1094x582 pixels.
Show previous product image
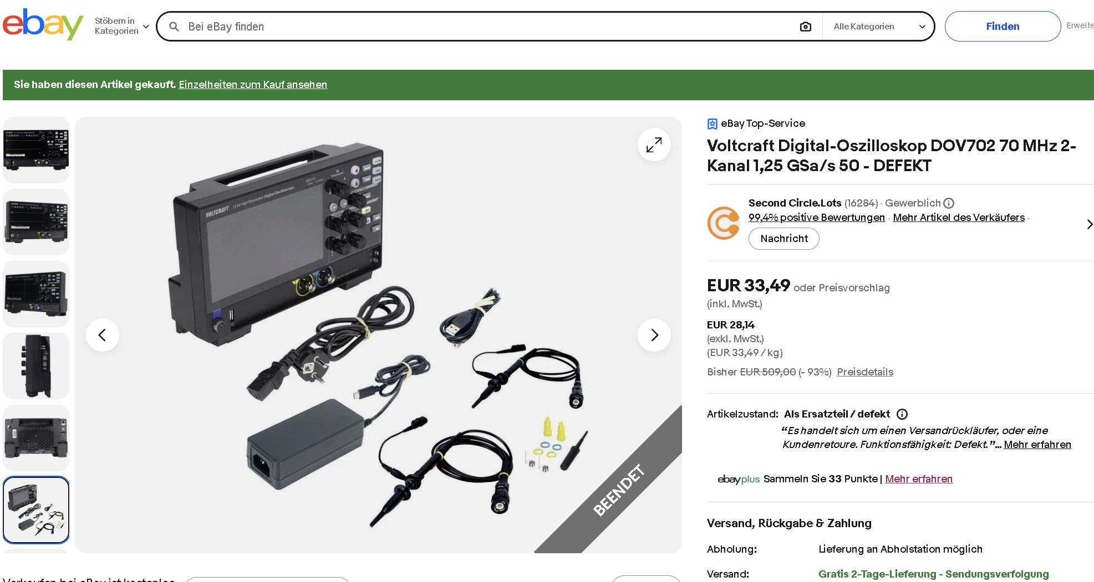(x=103, y=335)
